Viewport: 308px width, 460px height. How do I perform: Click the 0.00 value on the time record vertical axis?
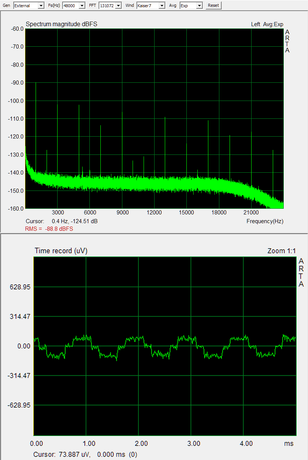[23, 346]
